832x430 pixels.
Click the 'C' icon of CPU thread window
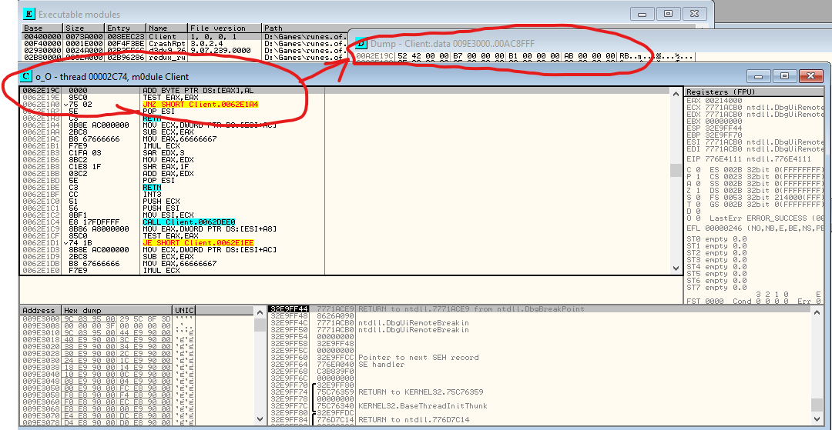pos(25,76)
